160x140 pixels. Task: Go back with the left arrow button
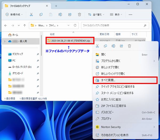click(x=6, y=25)
